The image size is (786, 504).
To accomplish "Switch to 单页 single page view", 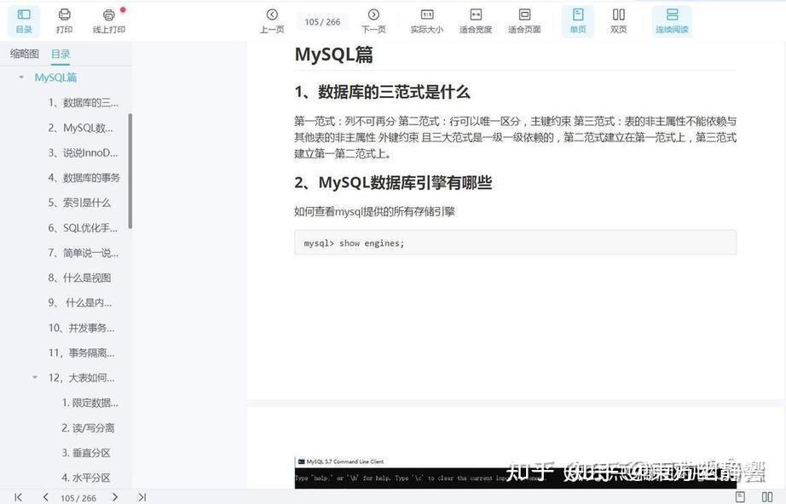I will 578,21.
